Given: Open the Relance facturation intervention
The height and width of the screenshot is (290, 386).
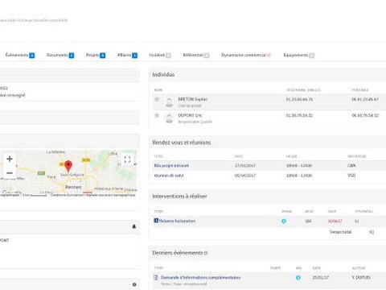Looking at the screenshot, I should tap(177, 221).
